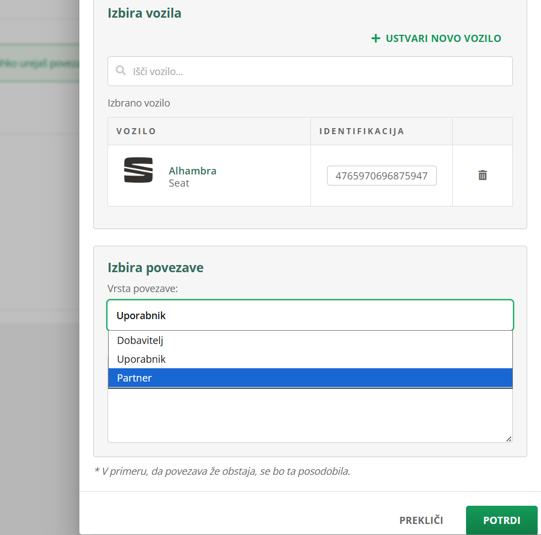Click the identification number input field

(382, 176)
